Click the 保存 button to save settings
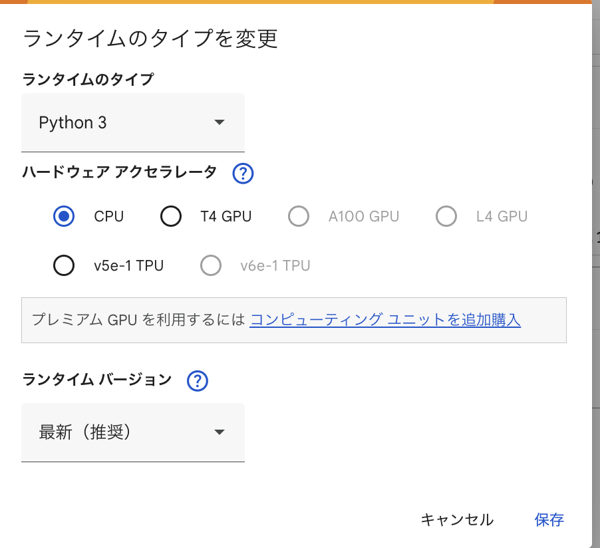 (548, 520)
